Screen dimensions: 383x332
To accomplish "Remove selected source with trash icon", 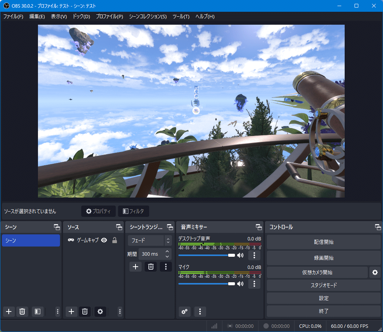I will click(x=85, y=311).
